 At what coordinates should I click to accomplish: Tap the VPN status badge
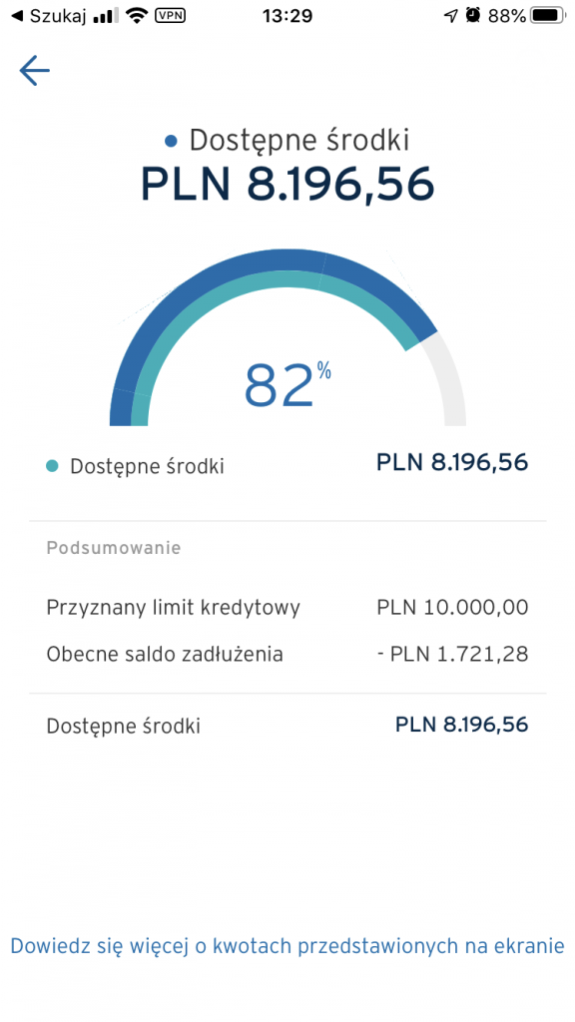(170, 16)
